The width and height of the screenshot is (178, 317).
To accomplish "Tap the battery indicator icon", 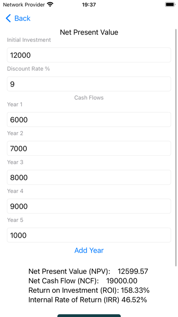I will [x=170, y=5].
